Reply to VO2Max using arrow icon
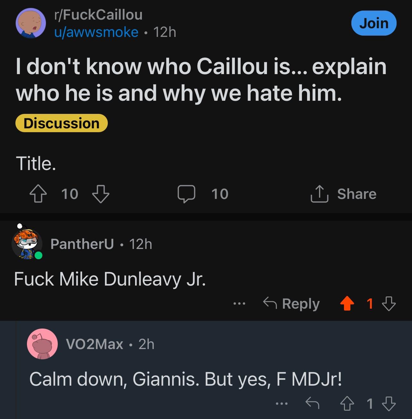The image size is (412, 419). click(312, 404)
